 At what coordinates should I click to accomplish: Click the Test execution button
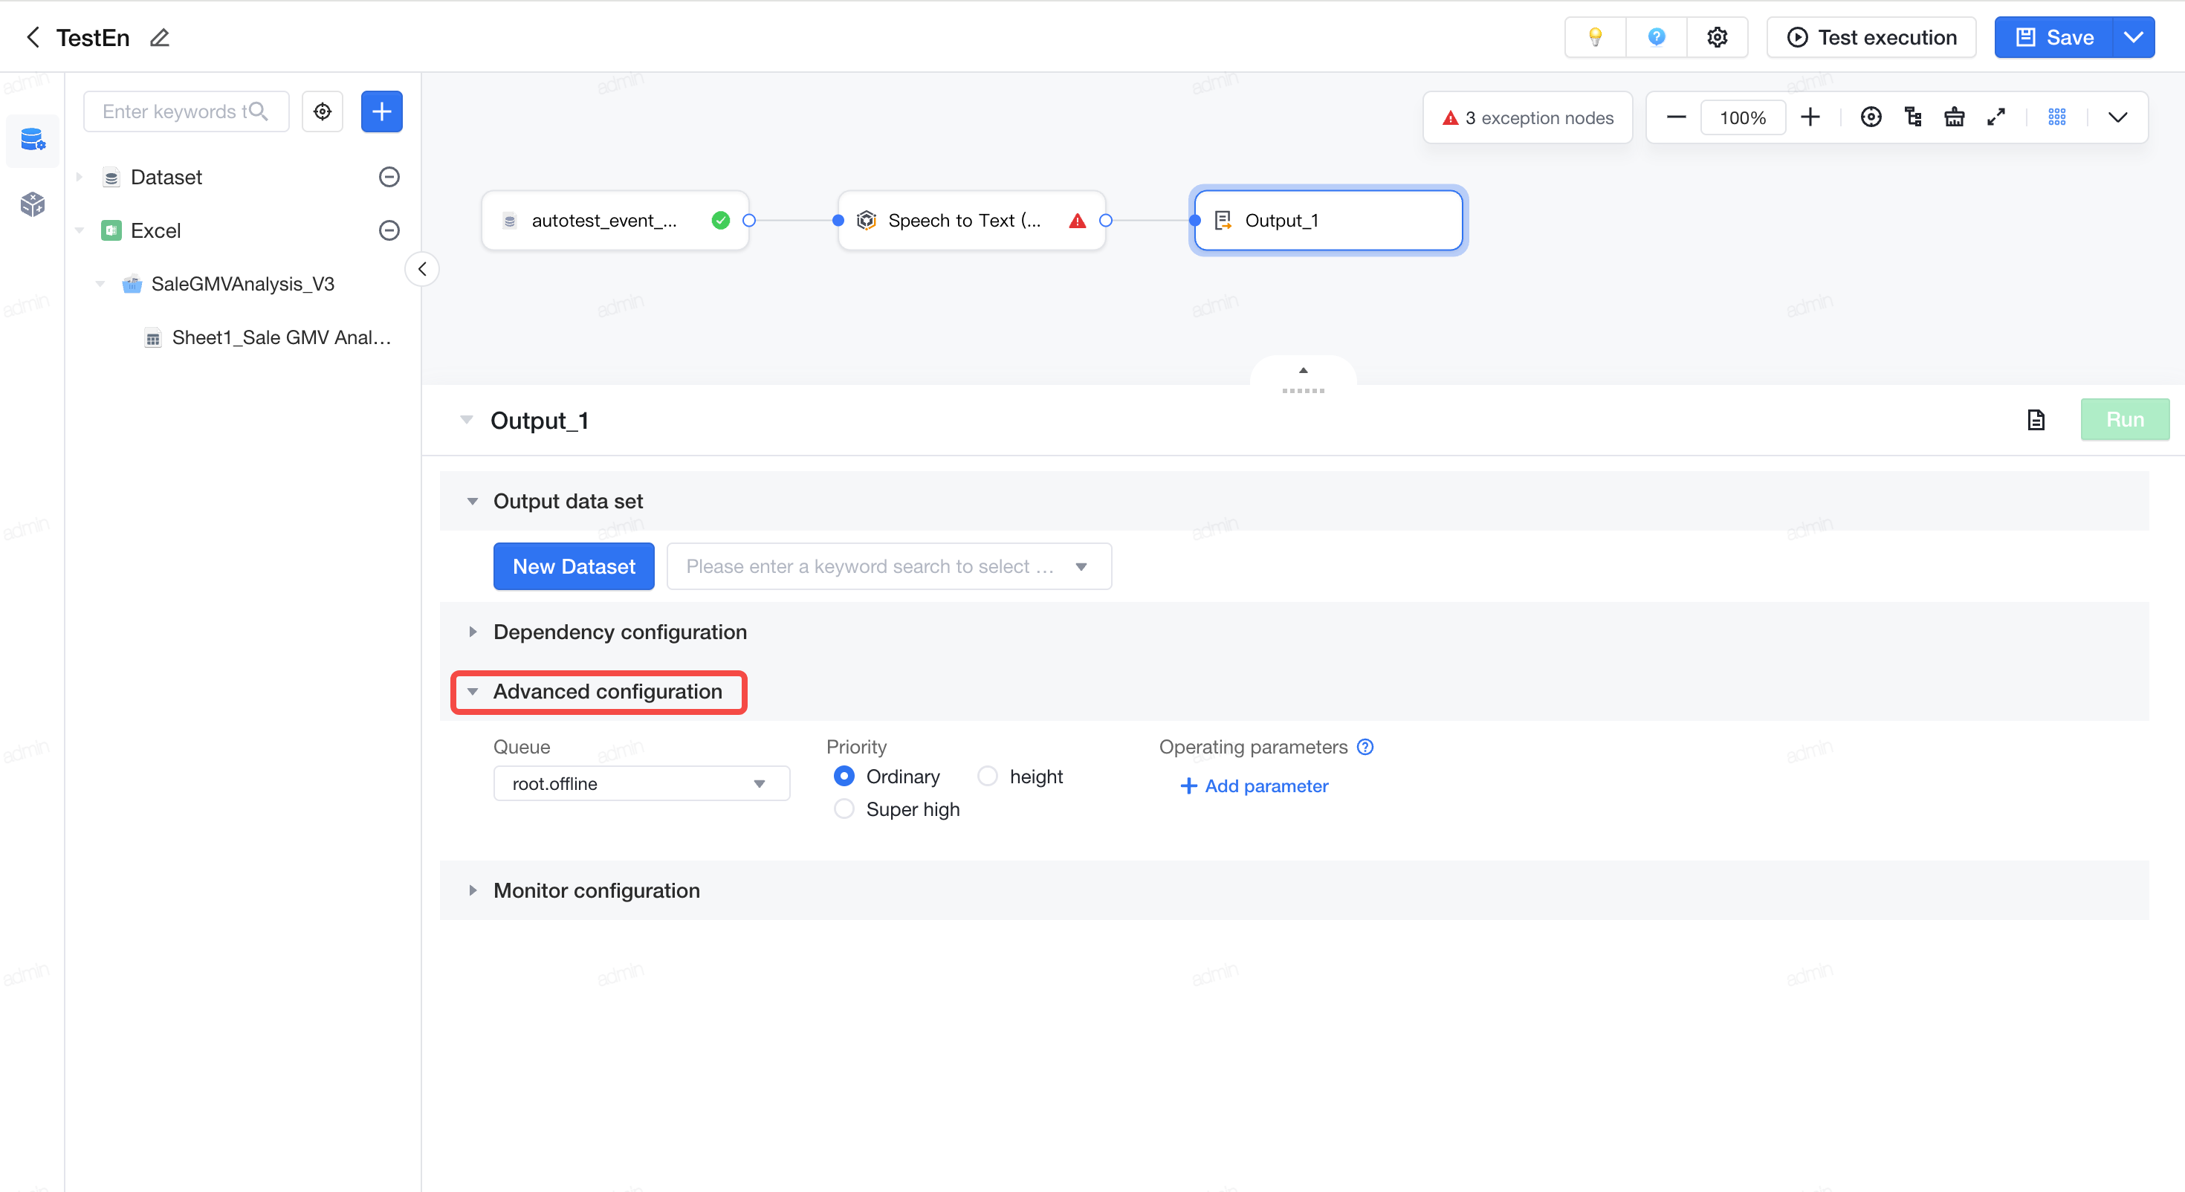coord(1871,37)
